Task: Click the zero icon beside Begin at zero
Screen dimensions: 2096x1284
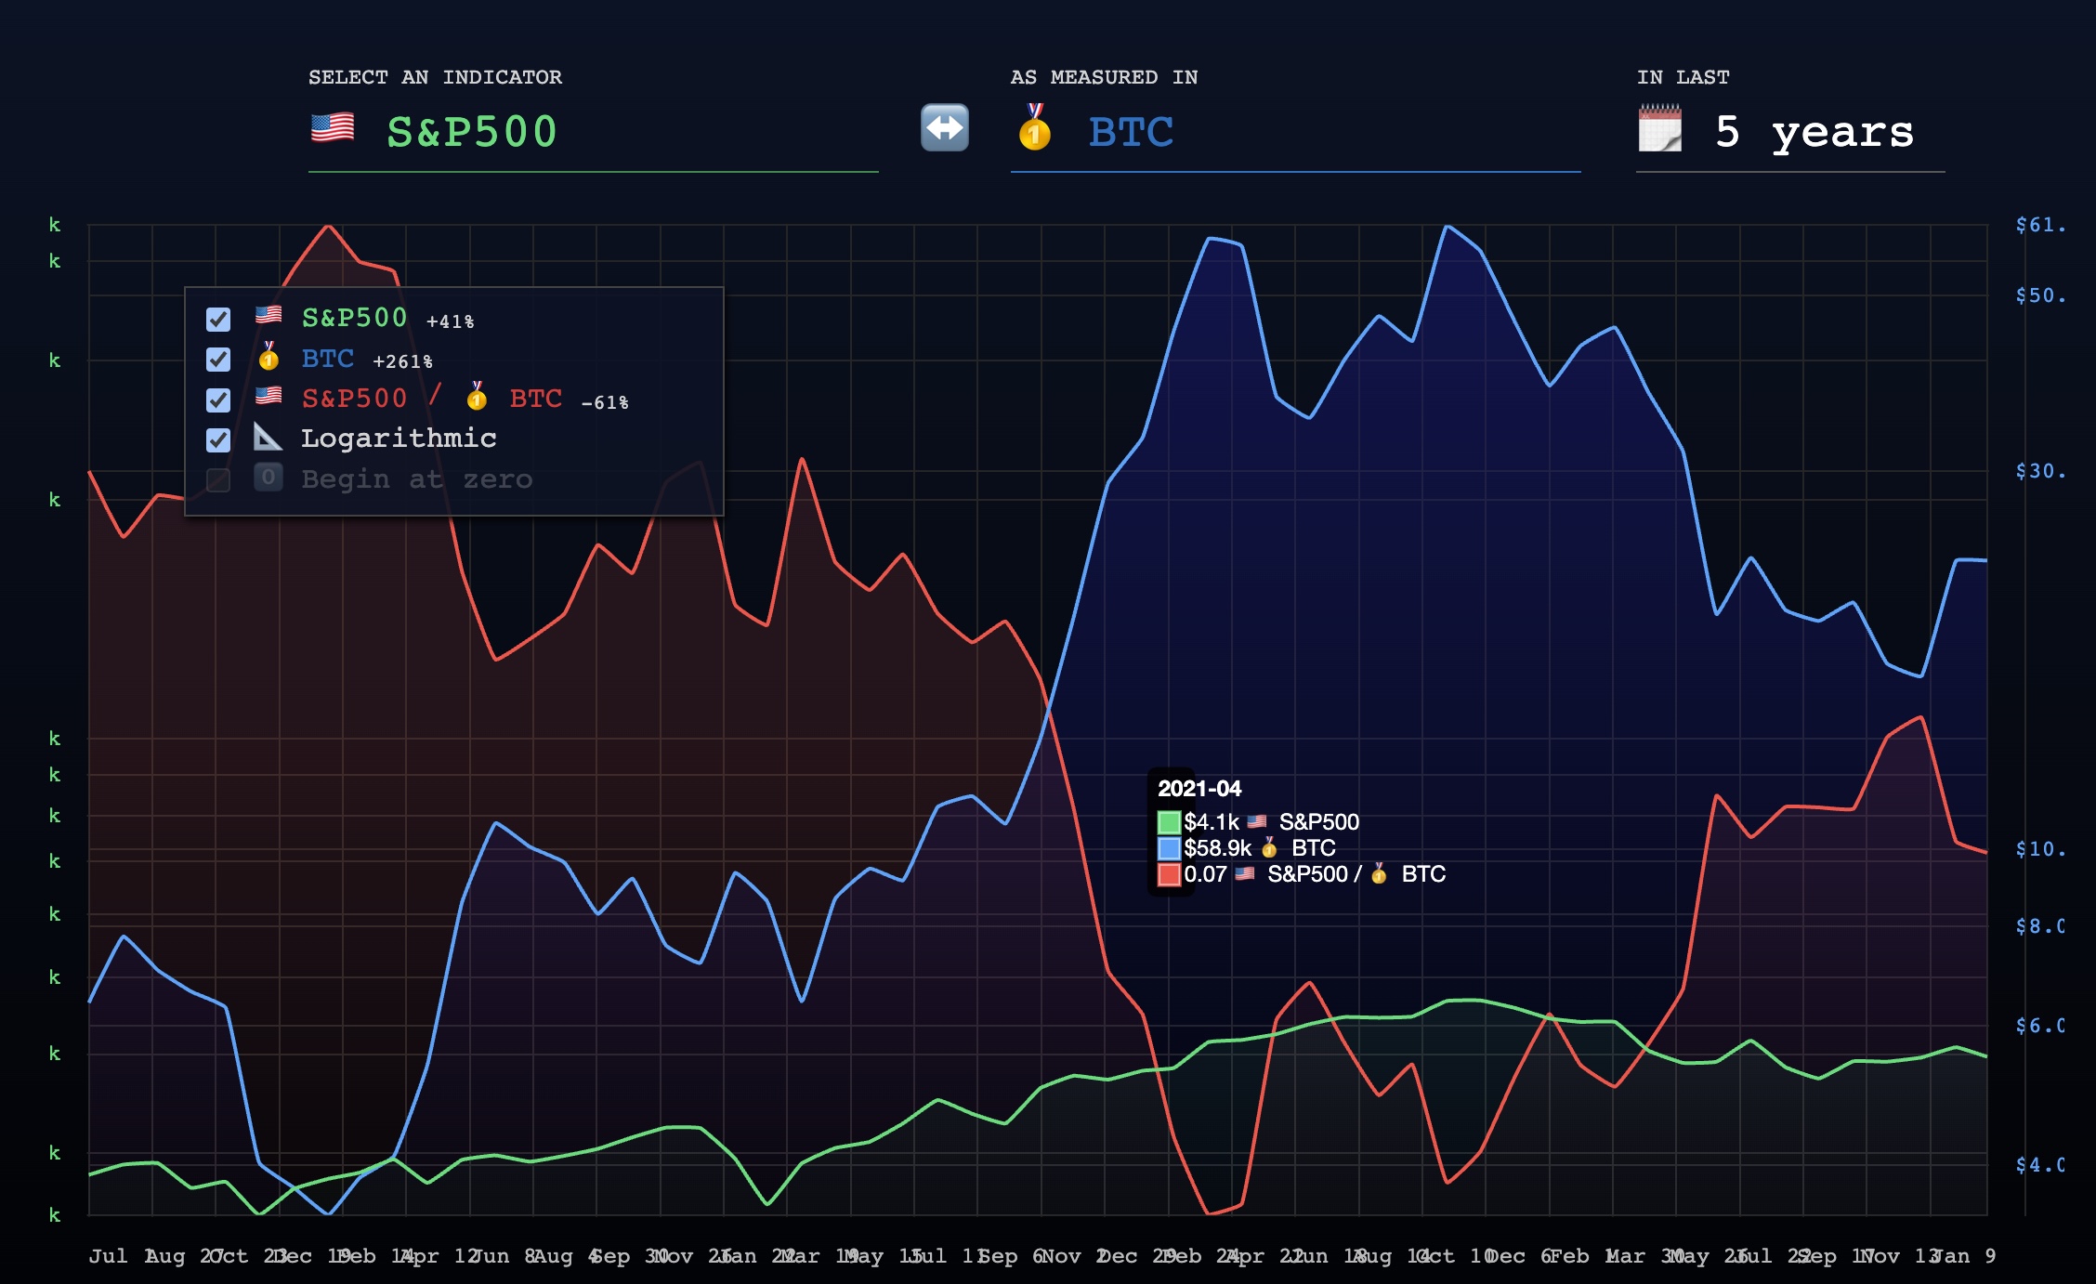Action: coord(268,478)
